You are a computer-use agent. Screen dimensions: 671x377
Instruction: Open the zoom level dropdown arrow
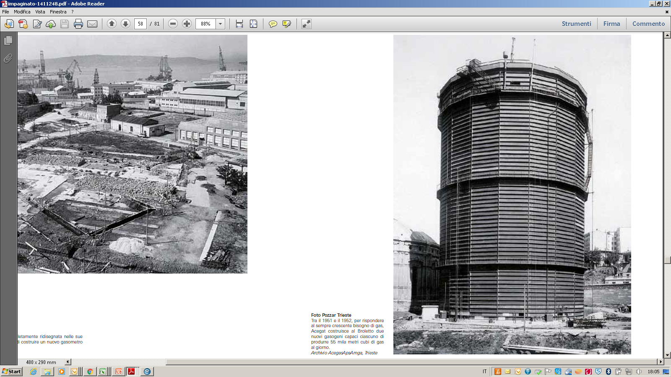(220, 24)
